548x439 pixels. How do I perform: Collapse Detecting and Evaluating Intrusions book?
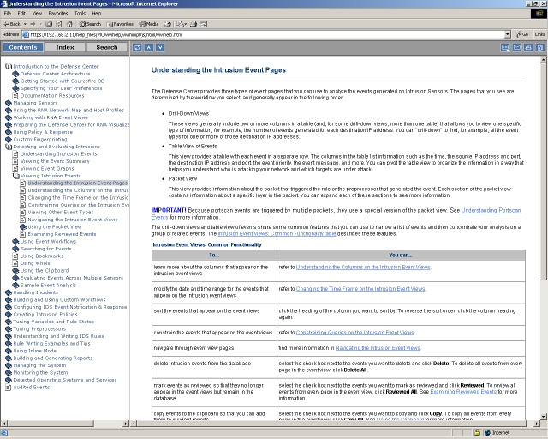(x=9, y=147)
